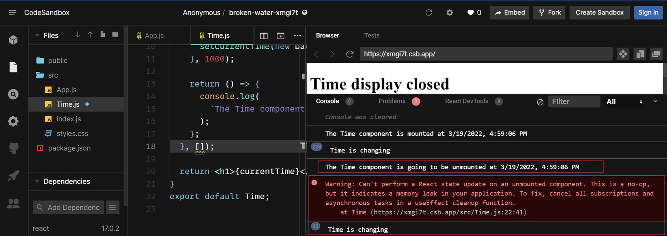
Task: Collapse the Files section
Action: (37, 36)
